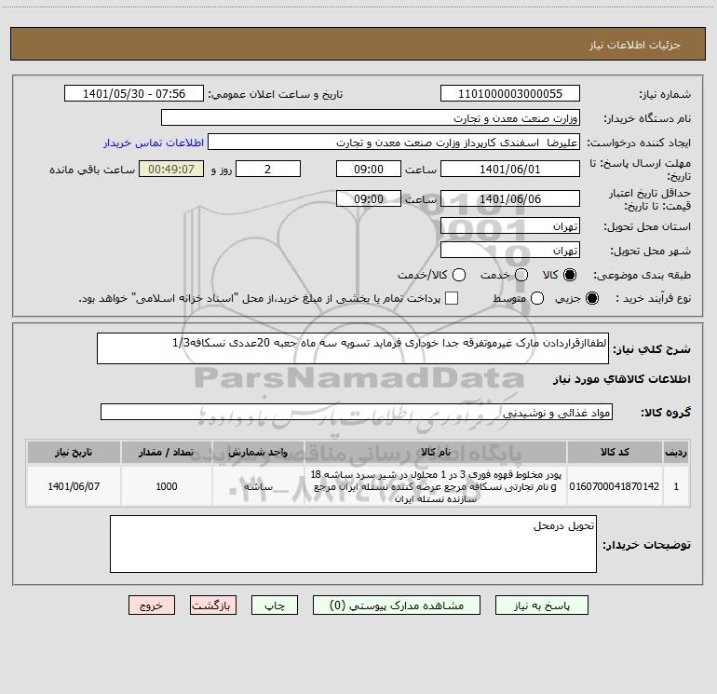The width and height of the screenshot is (717, 694).
Task: Click the unit cell ساشه
Action: (258, 486)
